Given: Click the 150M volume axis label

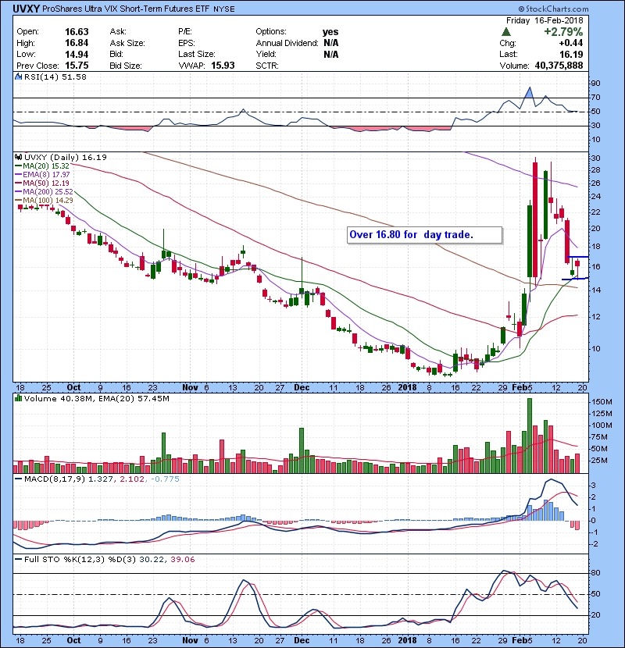Looking at the screenshot, I should (602, 402).
